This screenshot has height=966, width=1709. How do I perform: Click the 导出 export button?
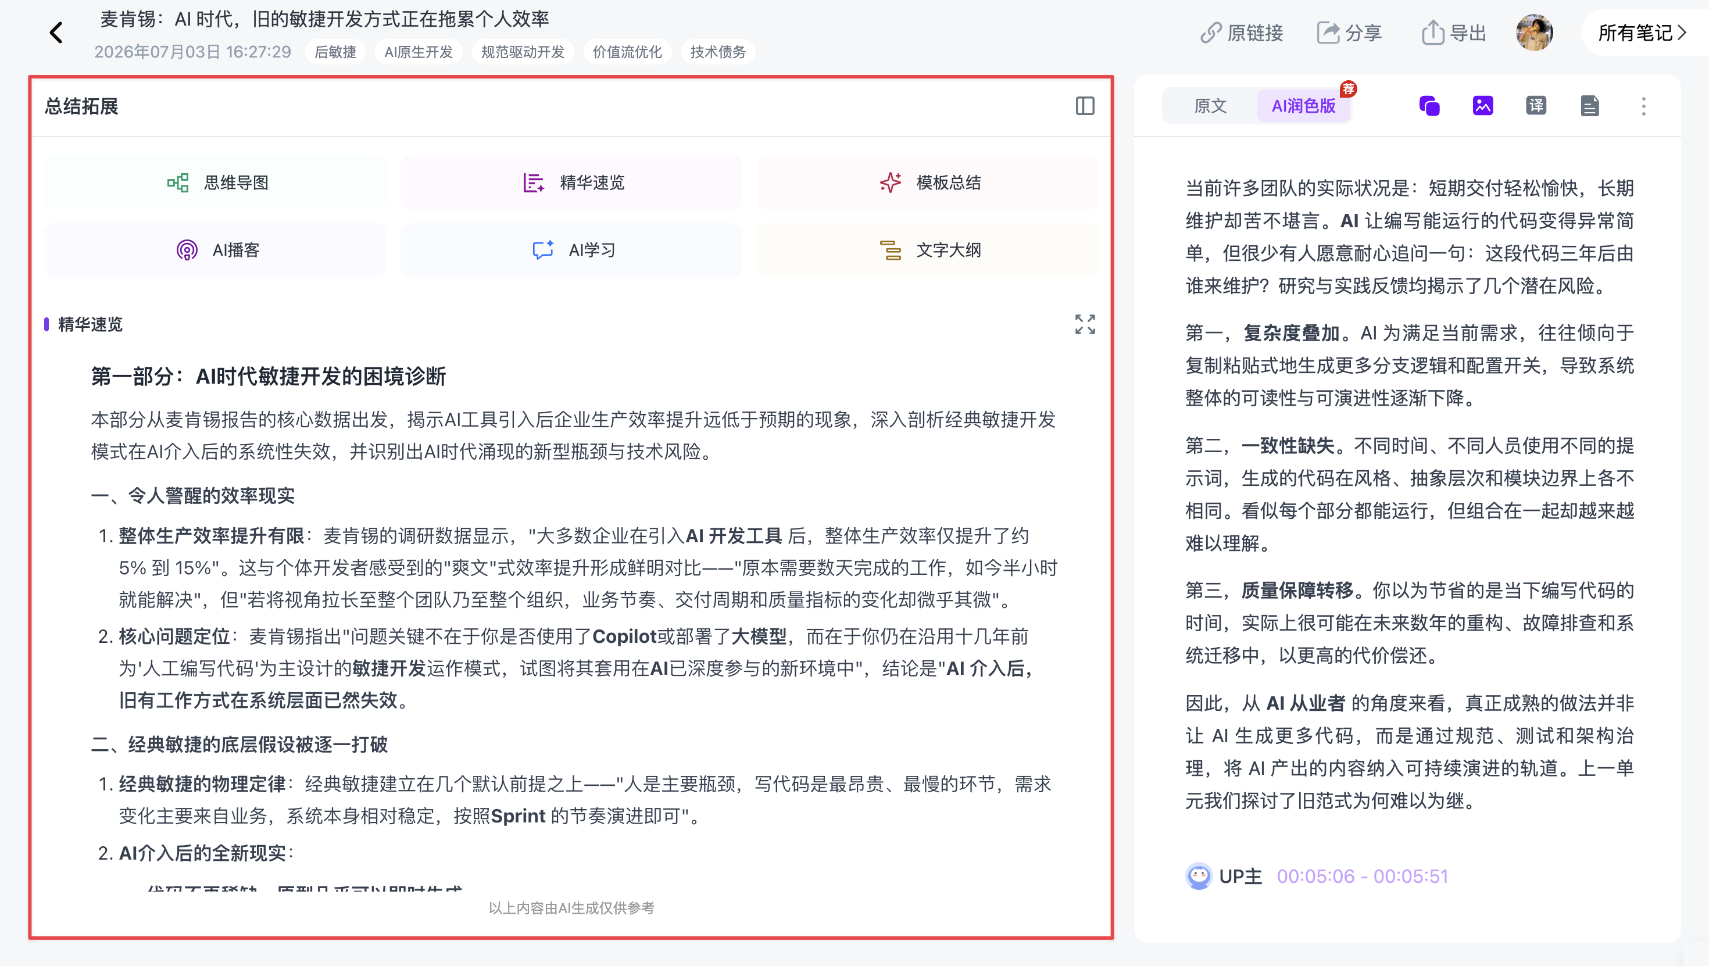(x=1454, y=33)
